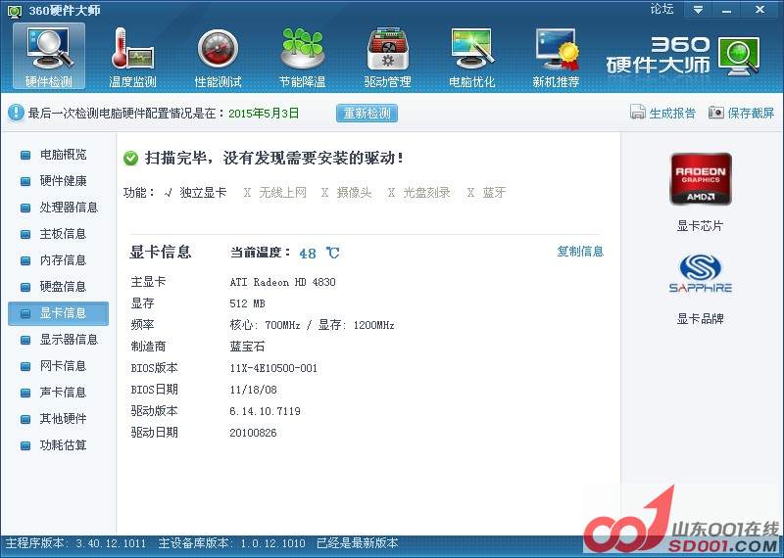Click the 无线上网 feature label

pyautogui.click(x=282, y=192)
